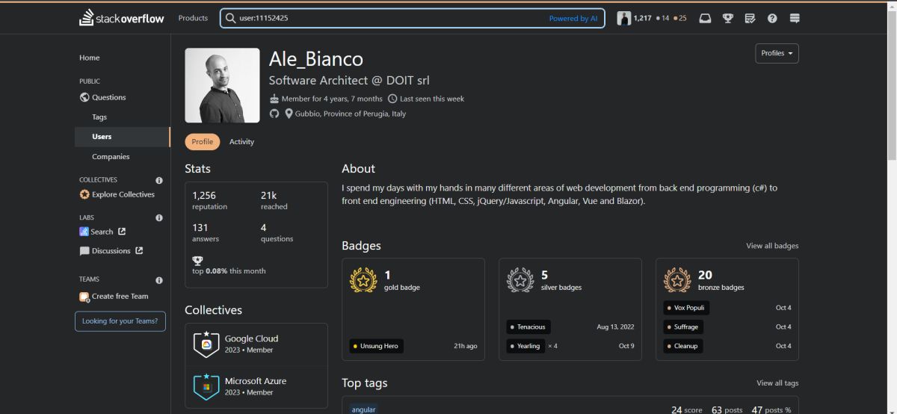The height and width of the screenshot is (414, 897).
Task: Open the Tenacious badge
Action: pyautogui.click(x=528, y=327)
